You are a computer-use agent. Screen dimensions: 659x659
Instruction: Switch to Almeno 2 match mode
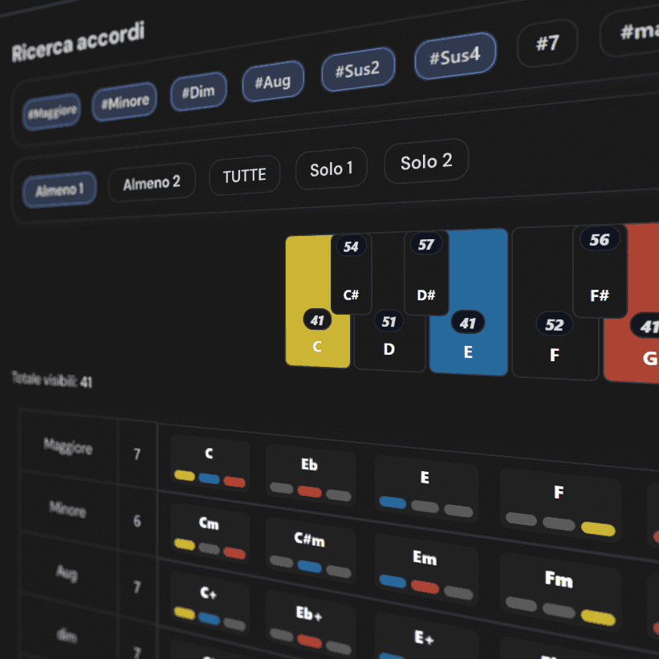152,184
